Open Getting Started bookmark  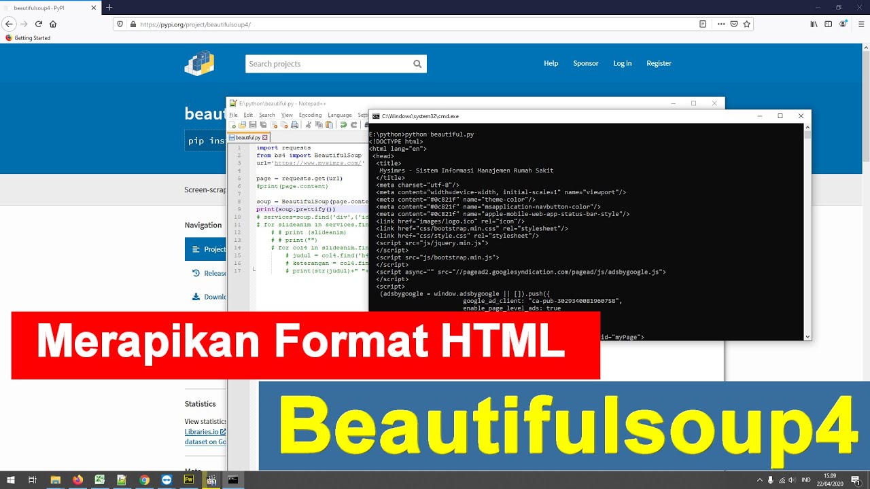tap(28, 38)
